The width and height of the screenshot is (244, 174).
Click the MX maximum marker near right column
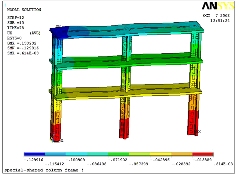tap(198, 131)
